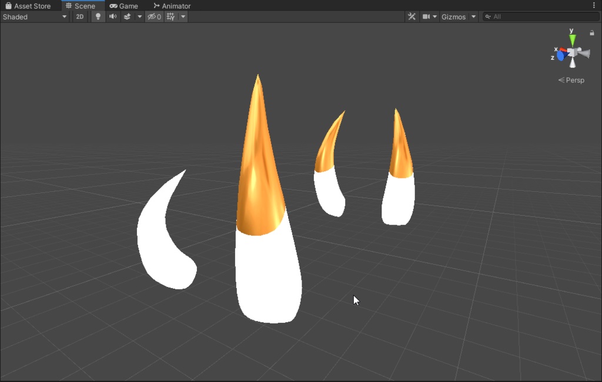
Task: Mute audio using the speaker icon
Action: 112,16
